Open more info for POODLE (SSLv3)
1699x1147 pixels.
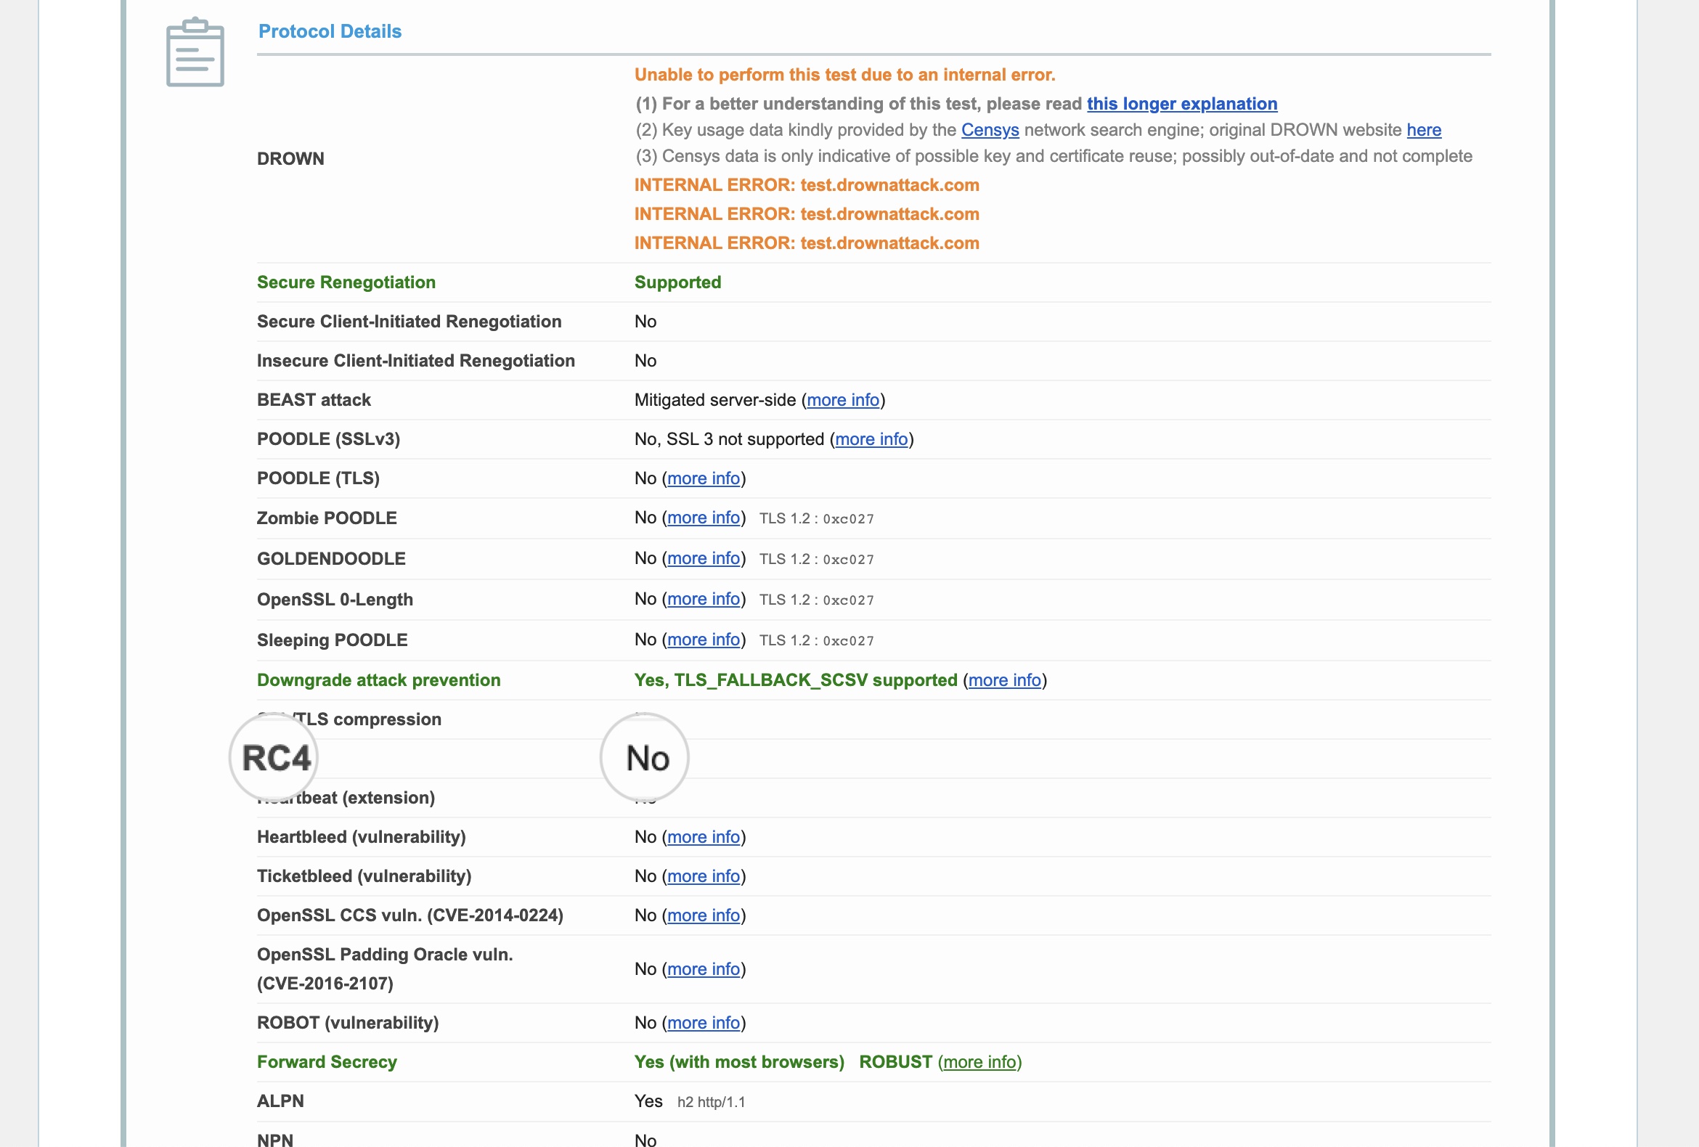point(871,439)
